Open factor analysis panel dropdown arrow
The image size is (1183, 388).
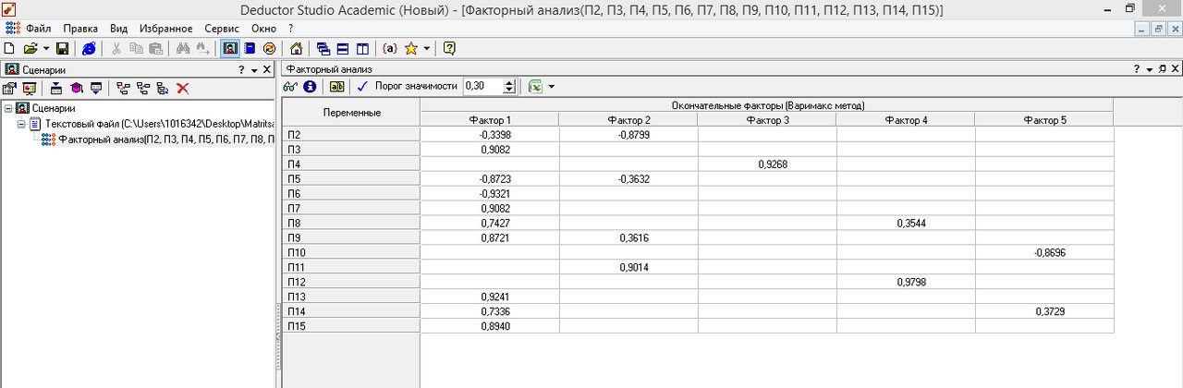click(1150, 69)
